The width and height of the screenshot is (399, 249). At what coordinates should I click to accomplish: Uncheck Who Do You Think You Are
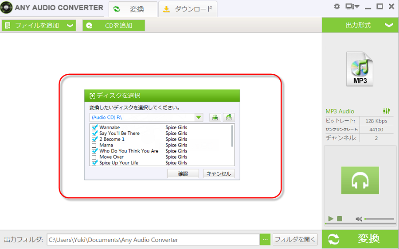pyautogui.click(x=94, y=151)
